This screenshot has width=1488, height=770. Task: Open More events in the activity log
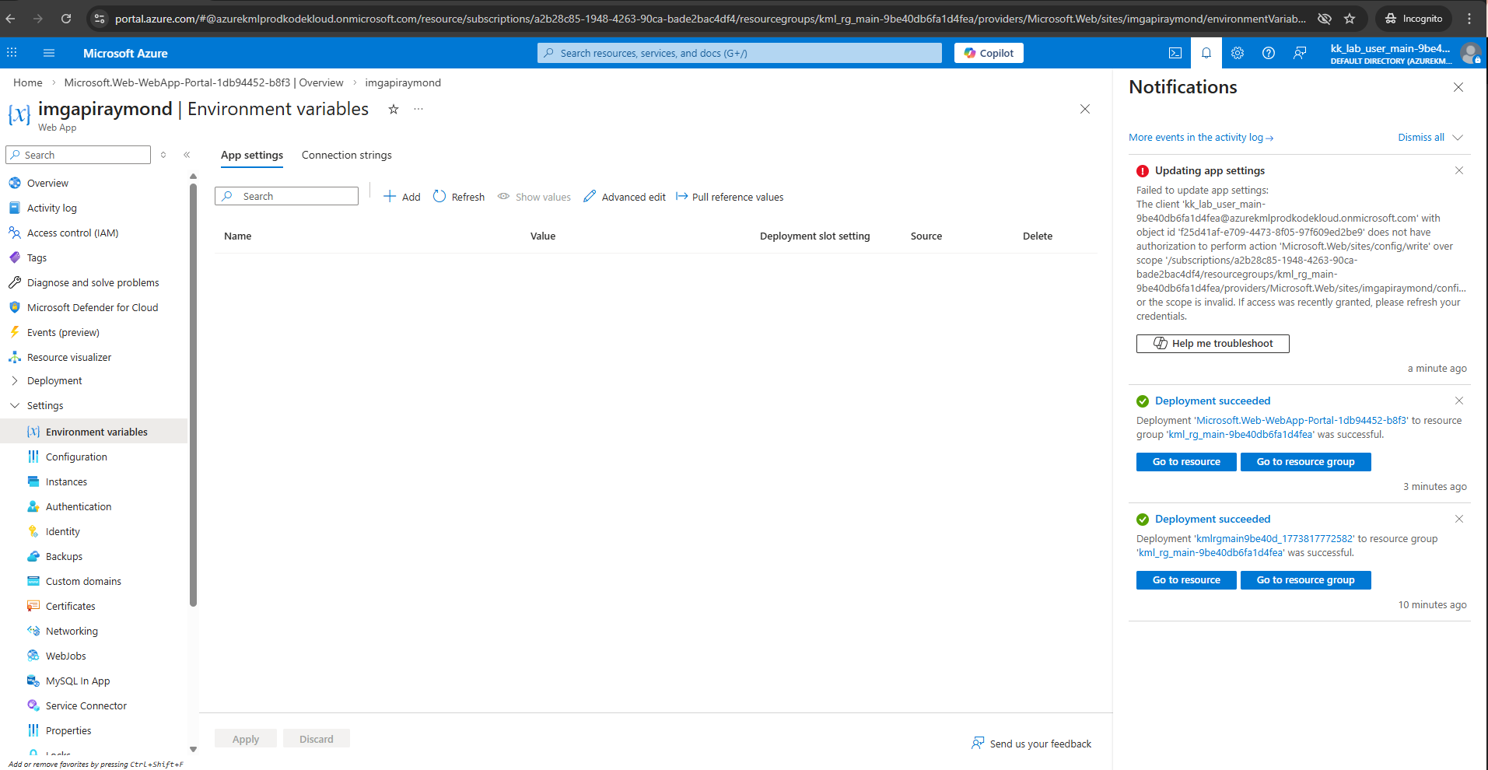[x=1201, y=138]
